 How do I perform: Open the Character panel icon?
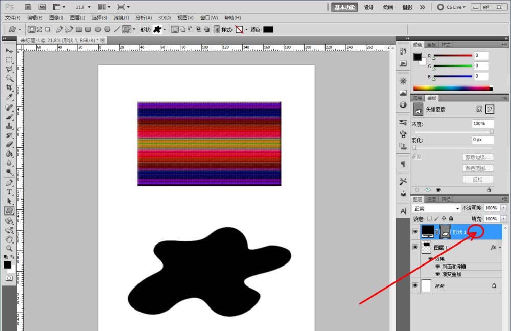click(x=403, y=211)
